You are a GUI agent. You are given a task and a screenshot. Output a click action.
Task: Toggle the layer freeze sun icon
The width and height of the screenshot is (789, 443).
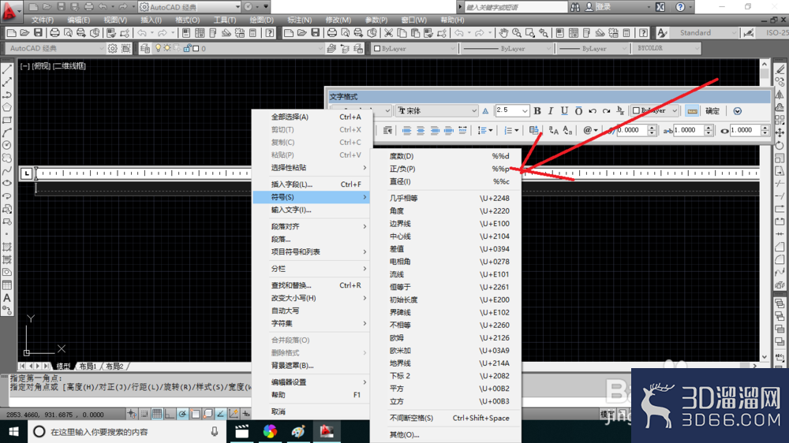point(167,48)
